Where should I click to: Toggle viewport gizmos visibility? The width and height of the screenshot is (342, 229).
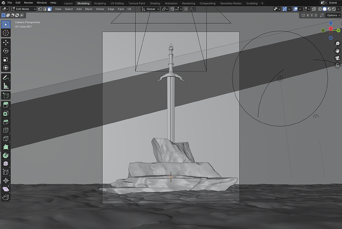285,9
